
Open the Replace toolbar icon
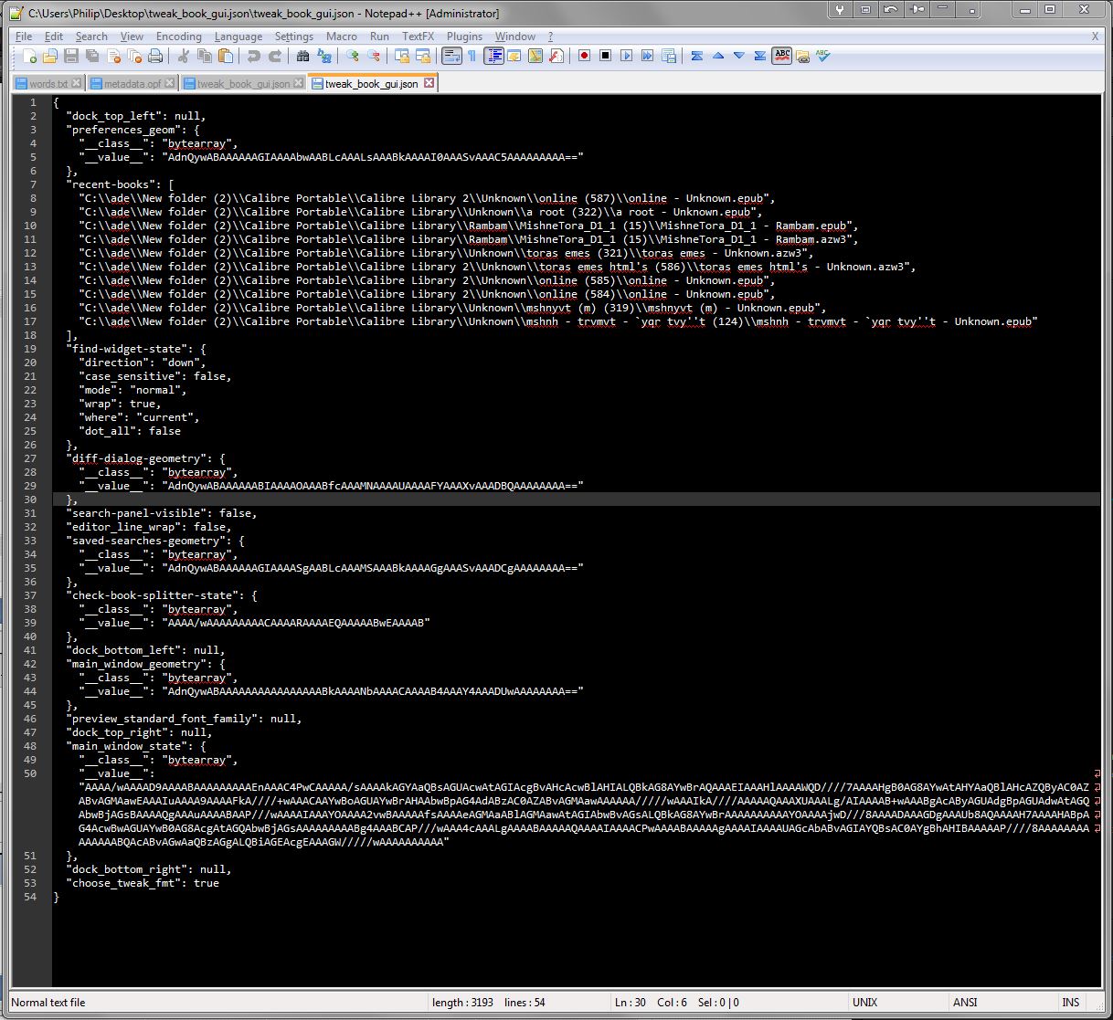(324, 57)
